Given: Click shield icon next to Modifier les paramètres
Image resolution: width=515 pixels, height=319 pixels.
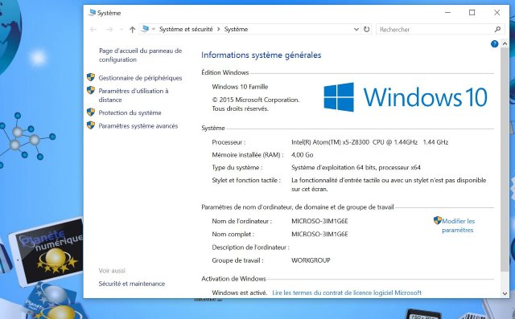Looking at the screenshot, I should [438, 220].
